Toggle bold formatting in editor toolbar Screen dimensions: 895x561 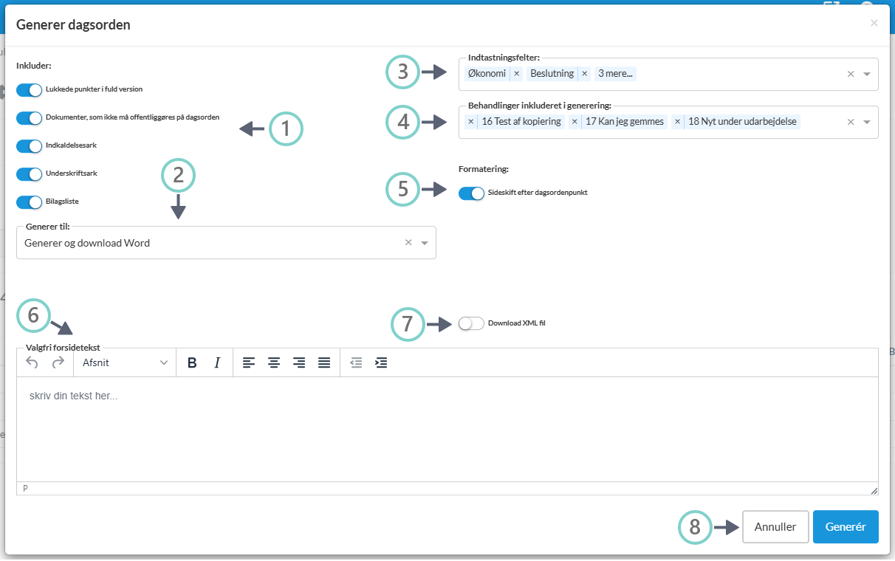(192, 362)
